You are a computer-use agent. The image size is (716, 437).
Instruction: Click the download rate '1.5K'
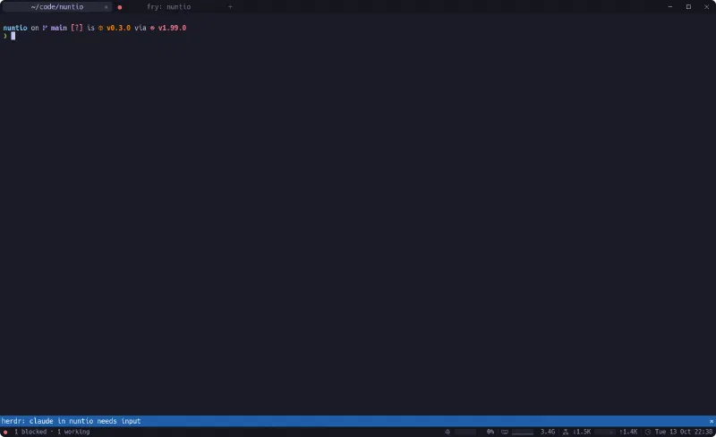click(x=584, y=432)
